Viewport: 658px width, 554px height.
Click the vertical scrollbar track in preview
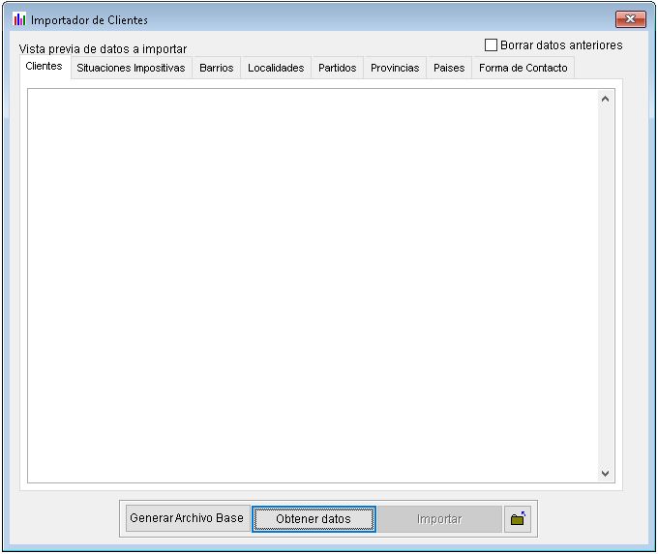(606, 290)
